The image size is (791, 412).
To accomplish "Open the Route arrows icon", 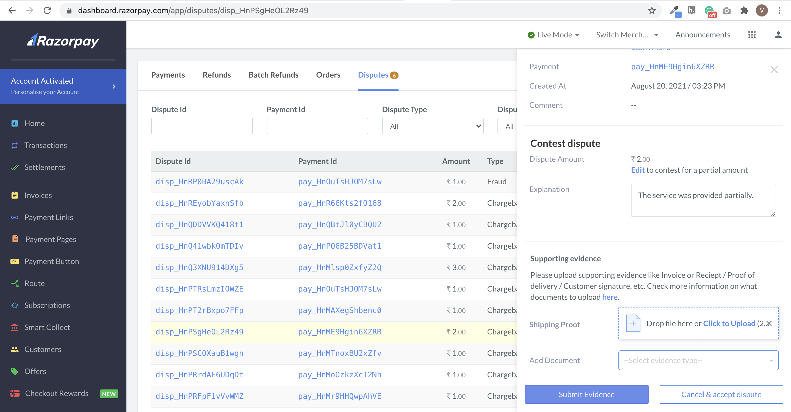I will click(15, 283).
